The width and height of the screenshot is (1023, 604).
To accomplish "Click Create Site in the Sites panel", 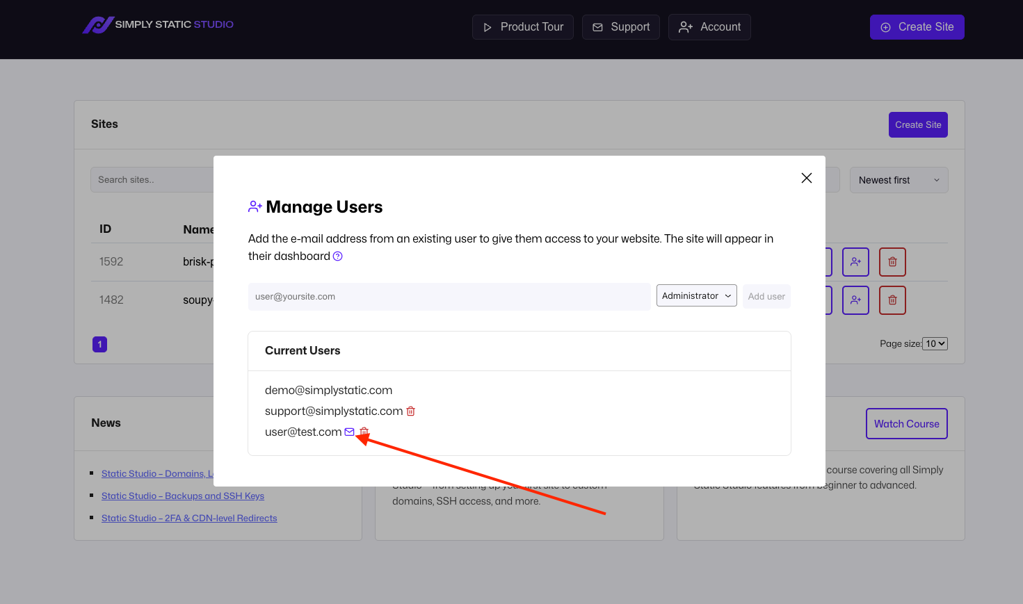I will pos(918,125).
